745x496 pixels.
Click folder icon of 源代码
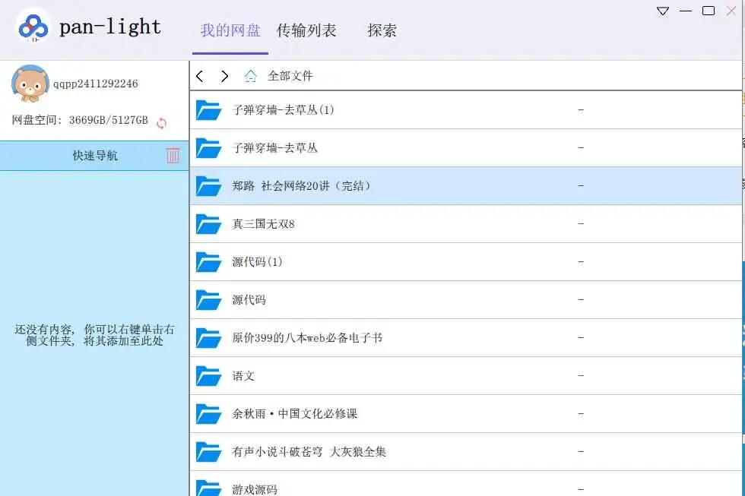point(208,300)
